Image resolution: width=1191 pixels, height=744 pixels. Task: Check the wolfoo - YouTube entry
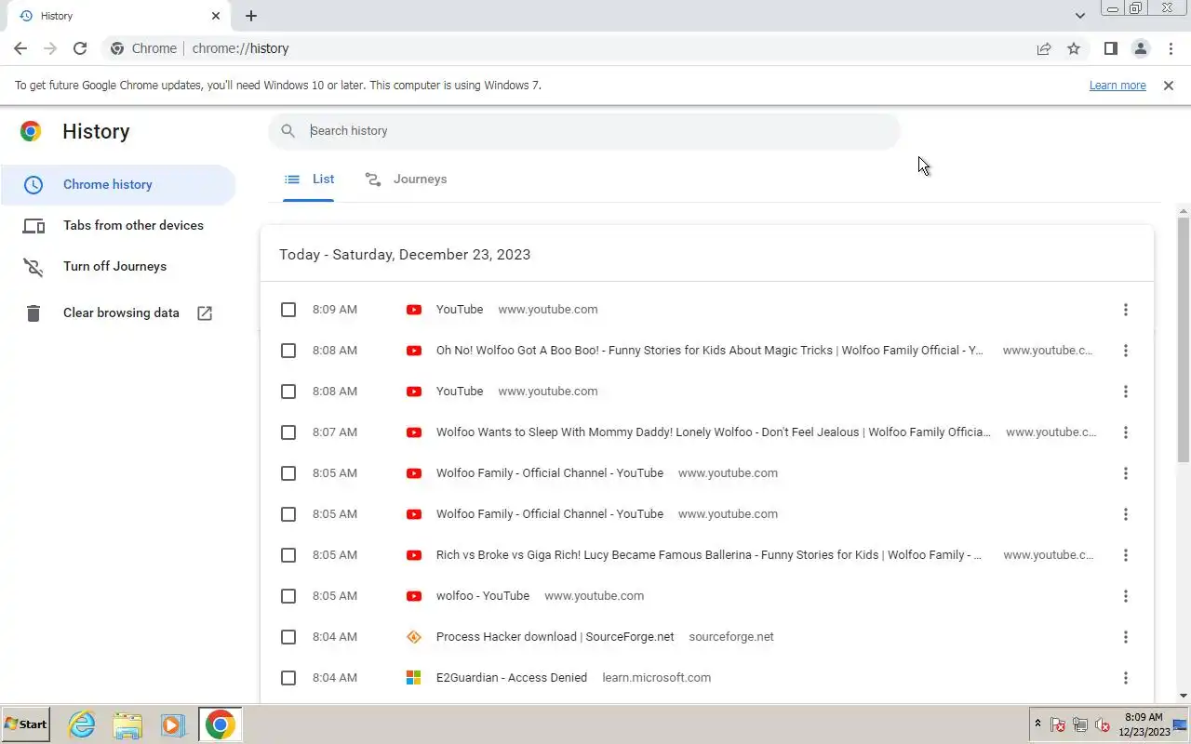[x=288, y=596]
